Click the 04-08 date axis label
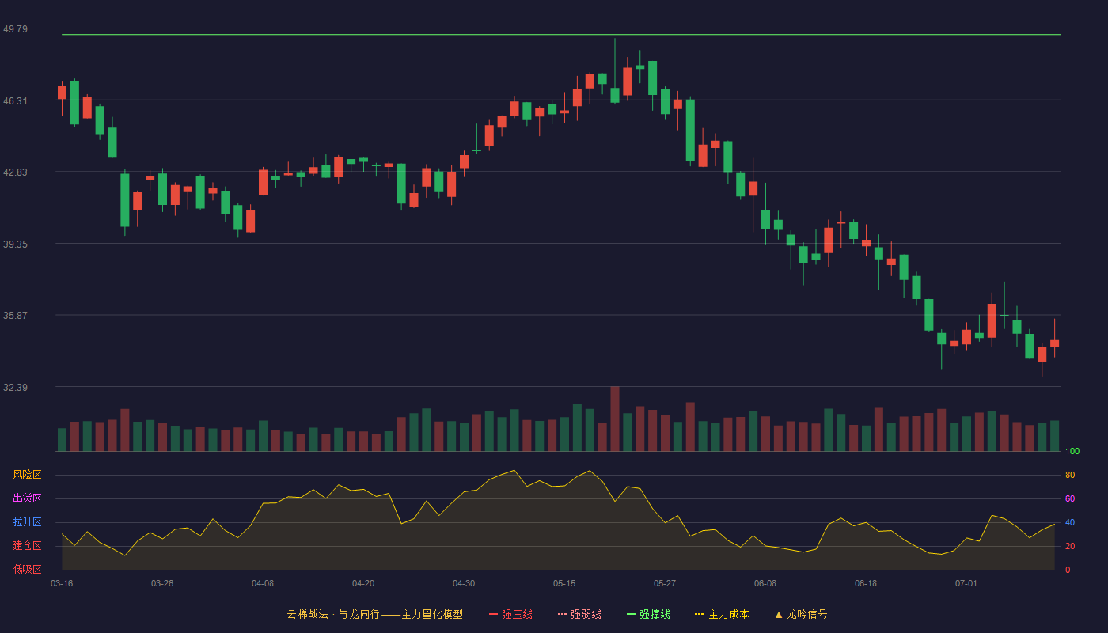 click(263, 583)
